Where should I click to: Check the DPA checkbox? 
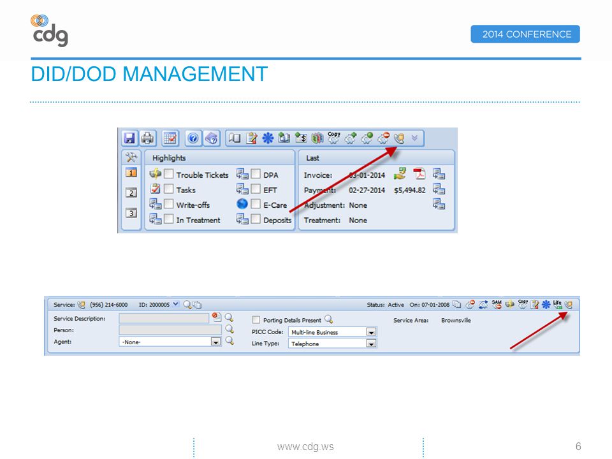(x=256, y=173)
